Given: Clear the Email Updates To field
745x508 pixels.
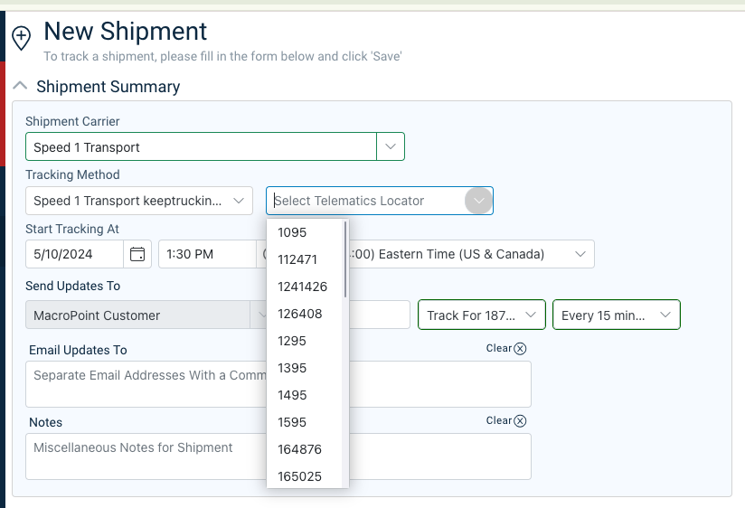Looking at the screenshot, I should point(506,348).
